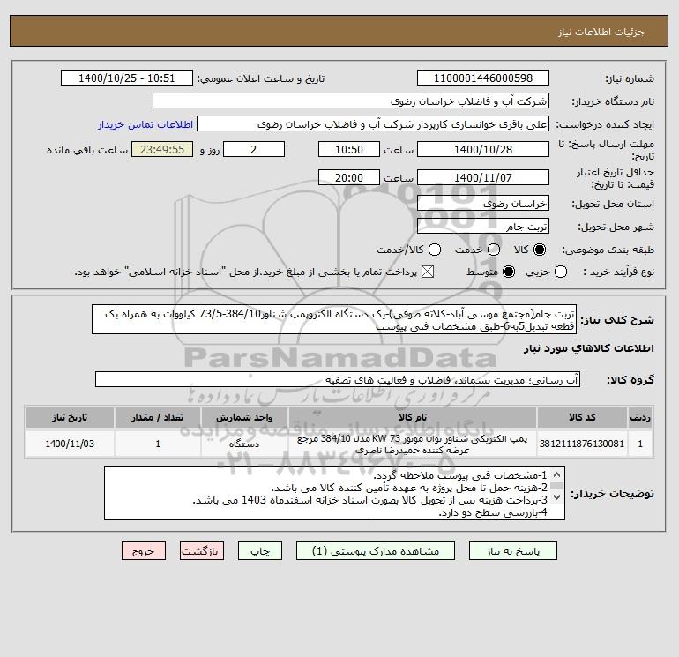Viewport: 679px width, 657px height.
Task: Click buyer note line 3 about payment 1403
Action: [x=369, y=500]
